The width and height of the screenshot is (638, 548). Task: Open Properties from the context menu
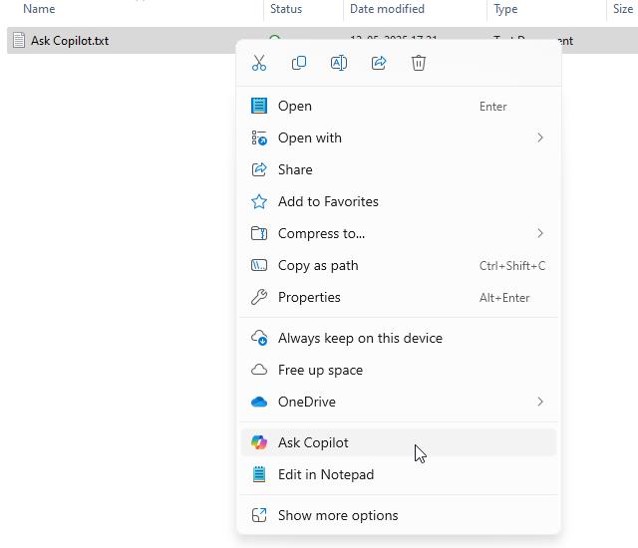(x=399, y=297)
